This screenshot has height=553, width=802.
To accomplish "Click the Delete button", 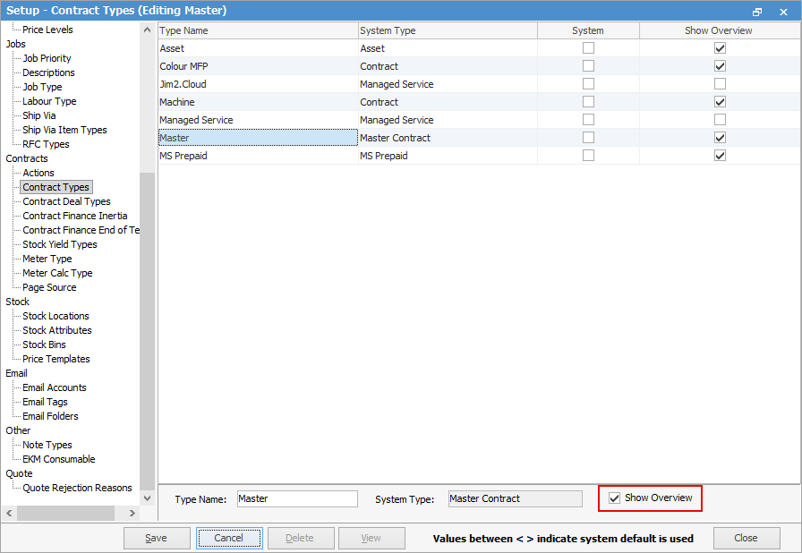I will point(301,538).
